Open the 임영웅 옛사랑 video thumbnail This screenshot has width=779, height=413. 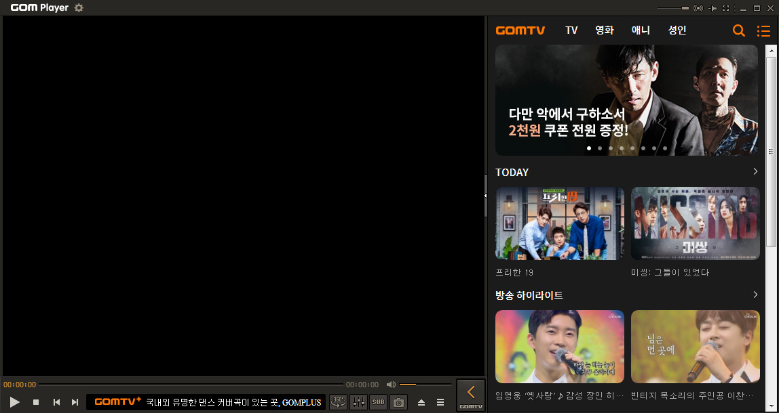[x=560, y=347]
